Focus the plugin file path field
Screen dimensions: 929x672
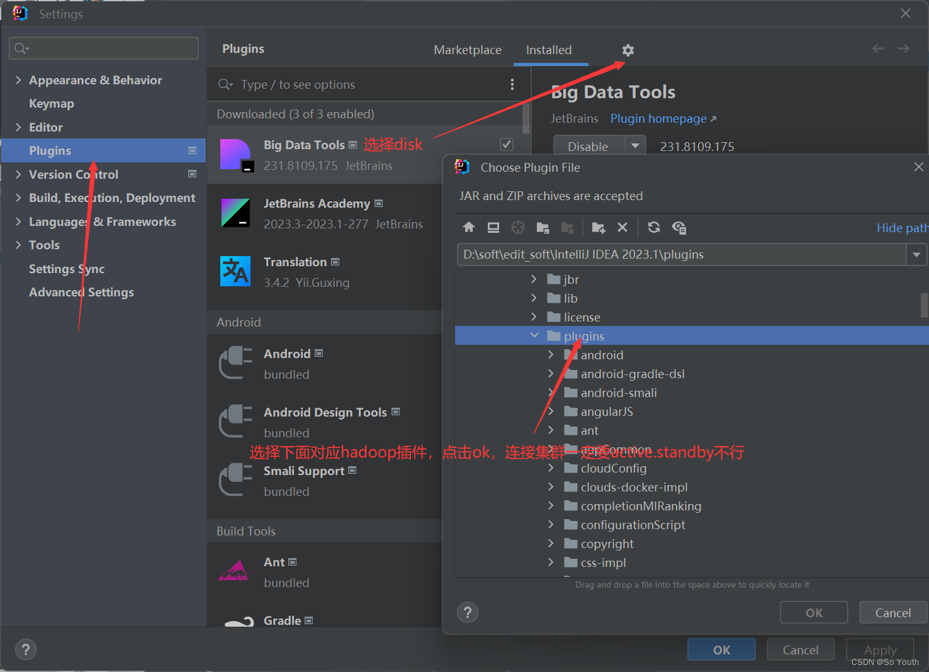682,255
